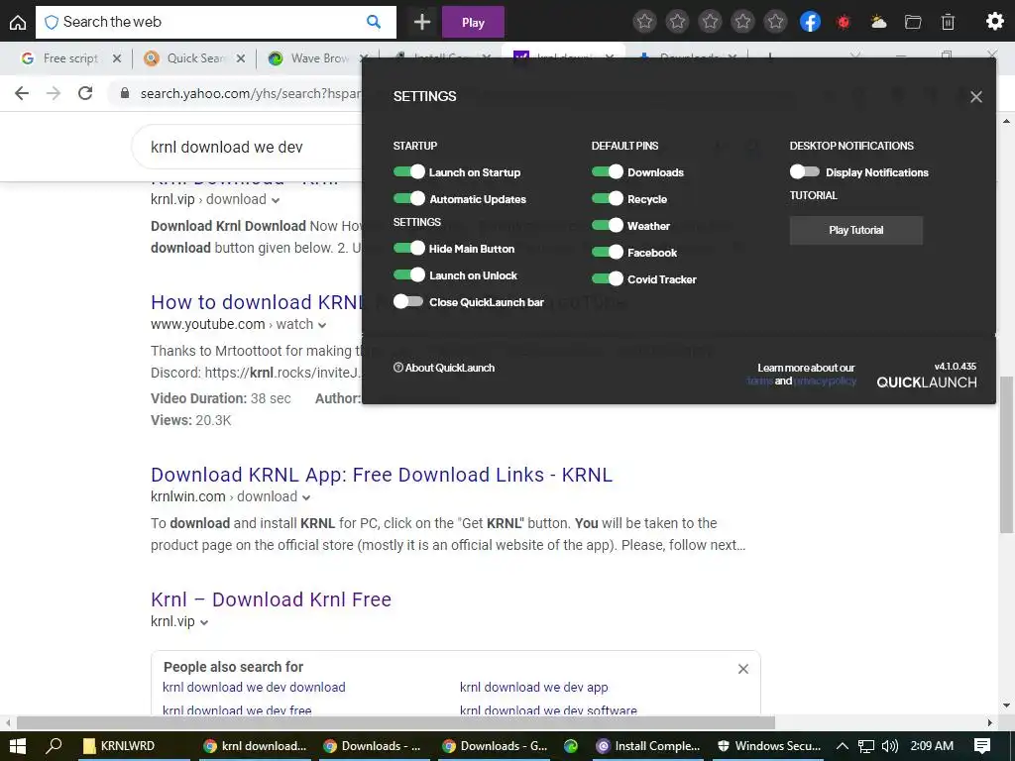Click the horizontal page scrollbar thumb
Viewport: 1015px width, 761px height.
[x=395, y=722]
